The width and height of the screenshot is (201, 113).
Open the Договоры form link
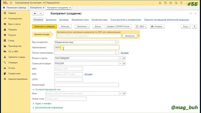point(64,20)
